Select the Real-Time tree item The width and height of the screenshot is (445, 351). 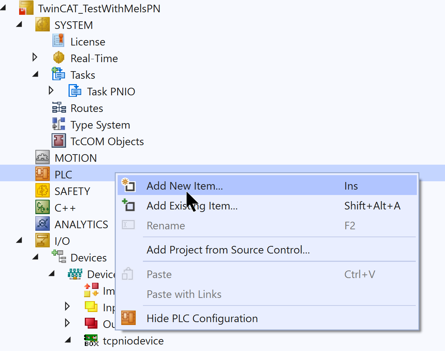pyautogui.click(x=94, y=58)
